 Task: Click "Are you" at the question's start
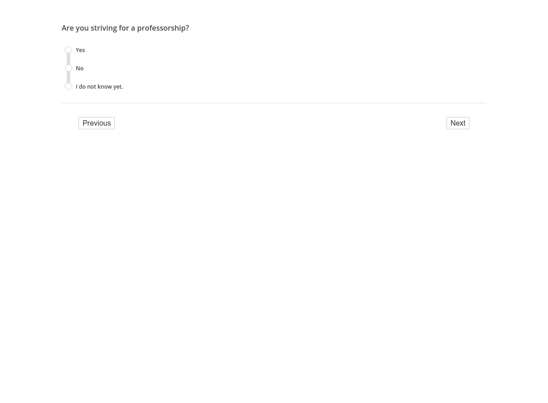click(75, 28)
